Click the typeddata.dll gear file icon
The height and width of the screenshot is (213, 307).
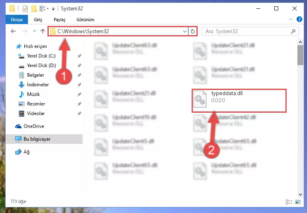(200, 100)
